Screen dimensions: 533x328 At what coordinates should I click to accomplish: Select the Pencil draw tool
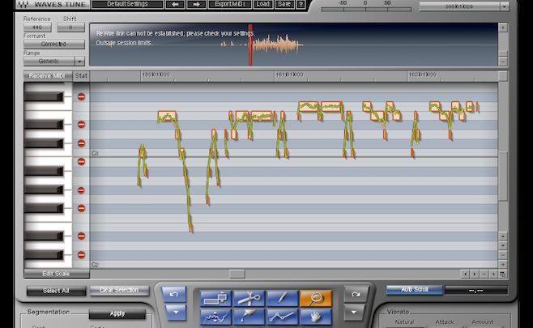[x=280, y=297]
